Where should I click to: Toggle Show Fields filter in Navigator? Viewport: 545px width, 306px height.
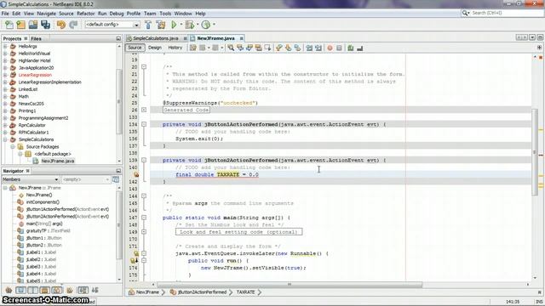[20, 290]
